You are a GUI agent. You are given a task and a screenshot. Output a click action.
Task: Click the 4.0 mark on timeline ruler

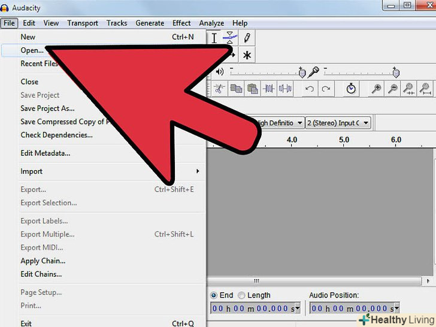click(x=292, y=140)
